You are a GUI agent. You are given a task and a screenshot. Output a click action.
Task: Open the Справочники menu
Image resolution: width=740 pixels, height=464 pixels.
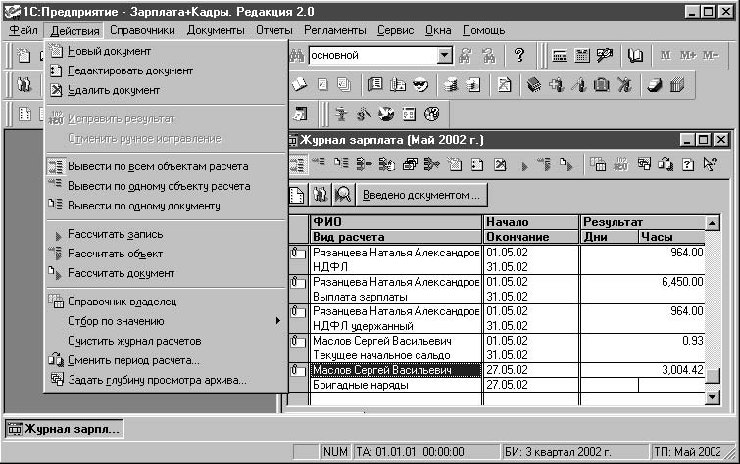(x=142, y=30)
